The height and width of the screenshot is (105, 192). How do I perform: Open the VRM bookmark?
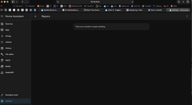(x=63, y=6)
